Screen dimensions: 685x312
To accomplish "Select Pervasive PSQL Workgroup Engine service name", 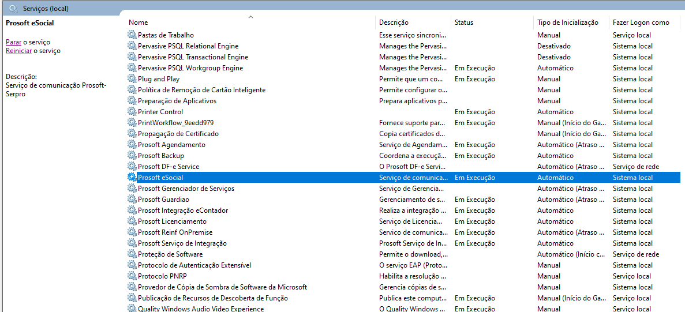I will point(190,67).
